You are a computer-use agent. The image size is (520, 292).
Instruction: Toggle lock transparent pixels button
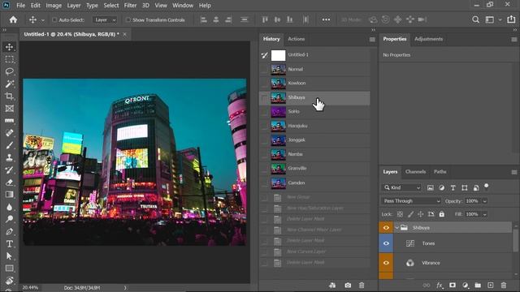coord(400,214)
